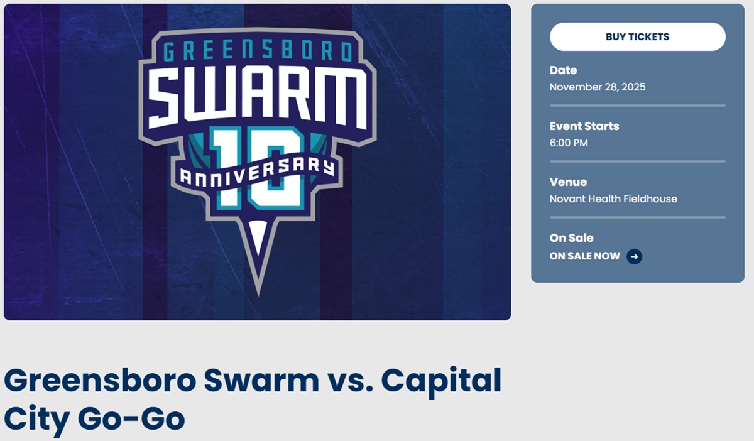Click the divider line below the venue

click(x=637, y=217)
